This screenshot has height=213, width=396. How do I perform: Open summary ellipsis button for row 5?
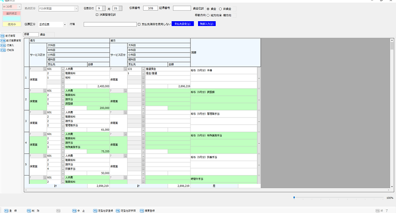[x=259, y=165]
